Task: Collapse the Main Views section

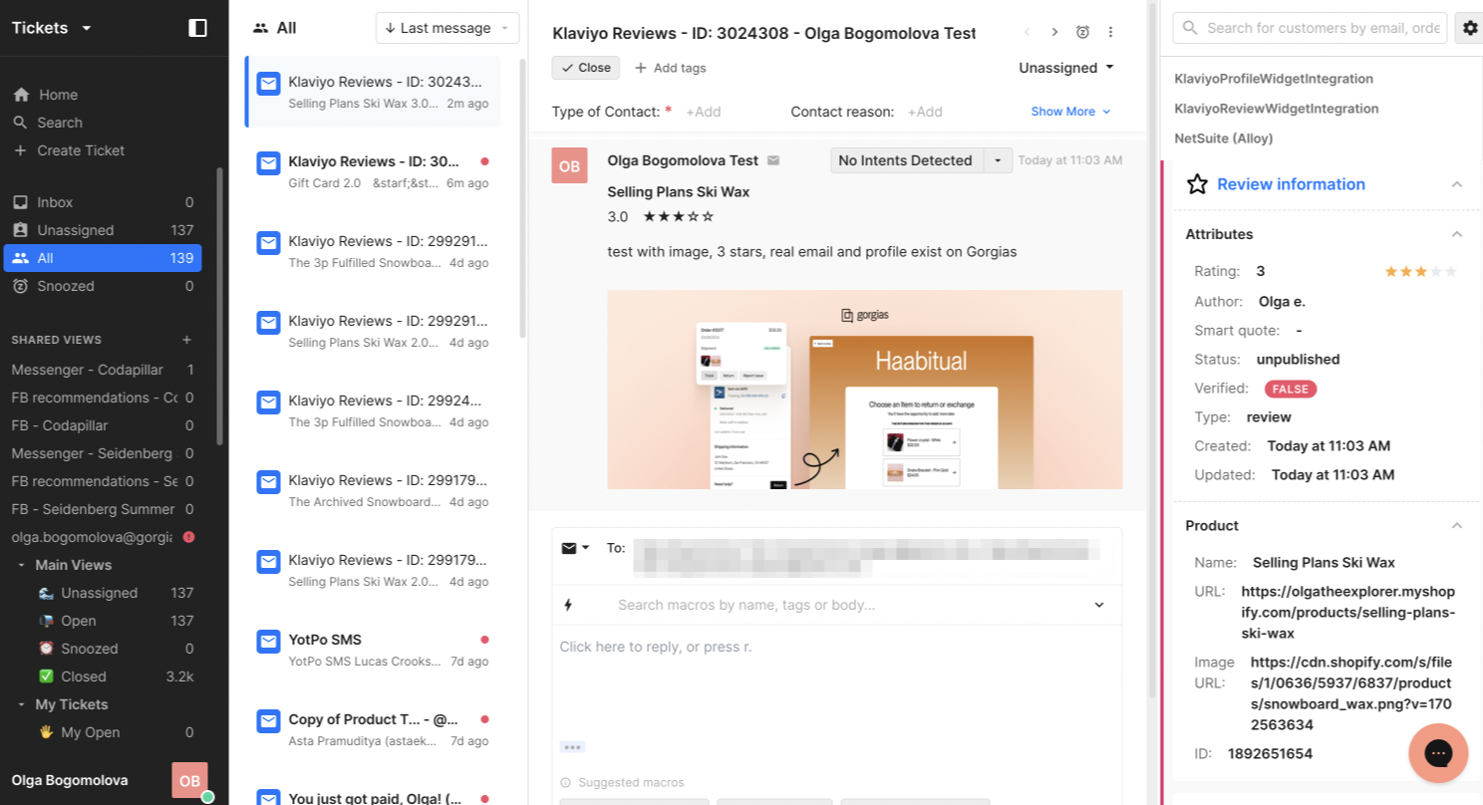Action: [22, 565]
